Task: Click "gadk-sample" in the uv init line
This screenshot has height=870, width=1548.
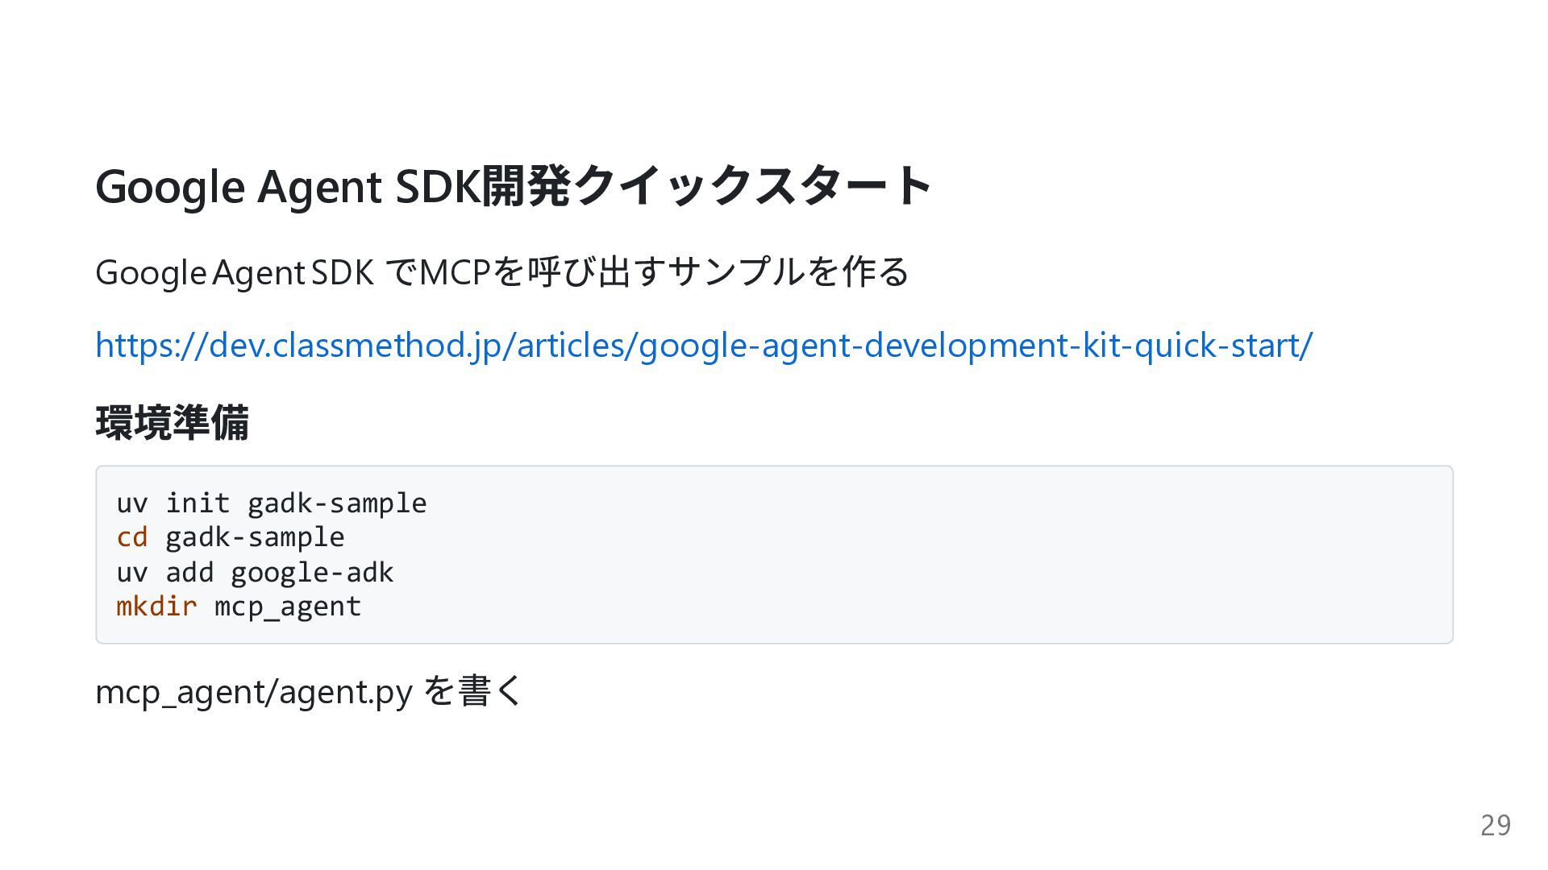Action: (337, 503)
